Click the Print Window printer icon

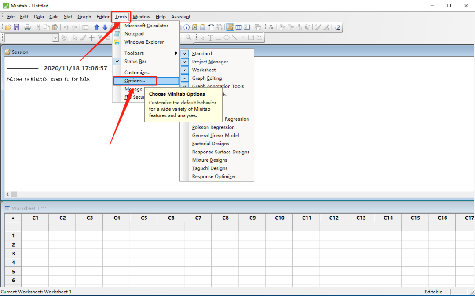[x=28, y=27]
